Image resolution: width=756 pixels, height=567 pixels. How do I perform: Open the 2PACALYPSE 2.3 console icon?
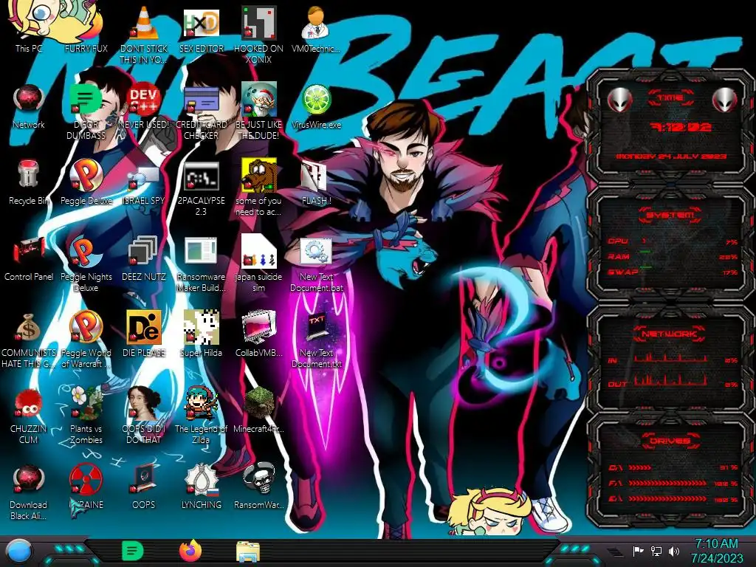coord(201,188)
